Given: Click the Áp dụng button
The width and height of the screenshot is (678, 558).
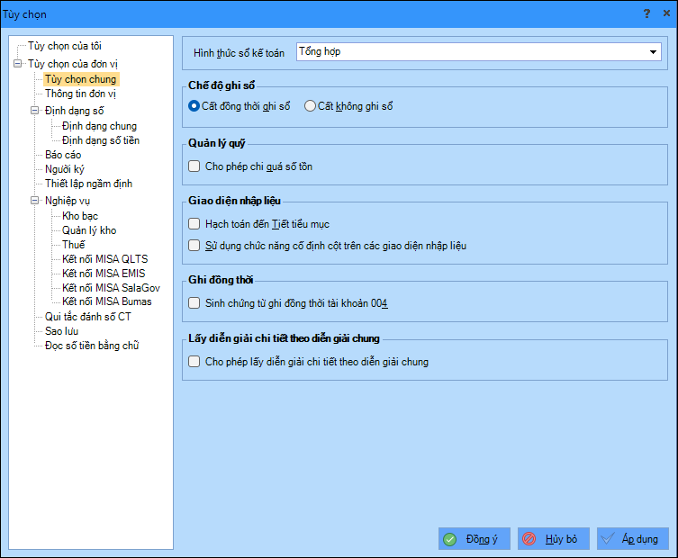Looking at the screenshot, I should click(x=633, y=538).
